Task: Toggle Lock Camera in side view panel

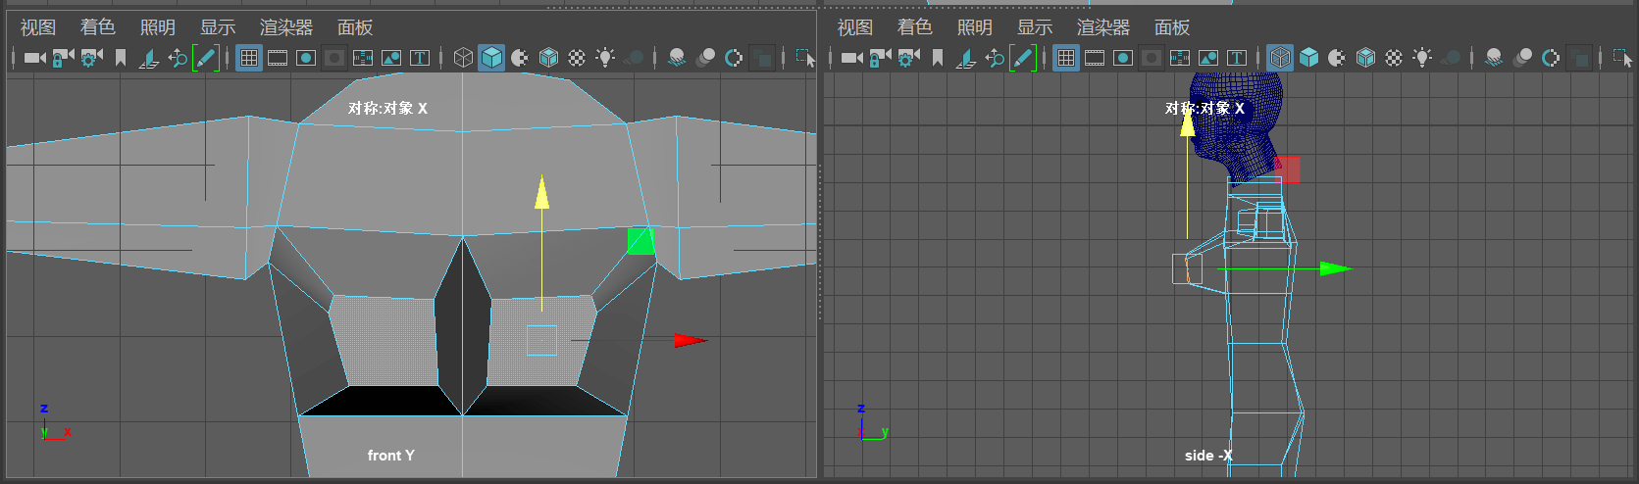Action: click(881, 58)
